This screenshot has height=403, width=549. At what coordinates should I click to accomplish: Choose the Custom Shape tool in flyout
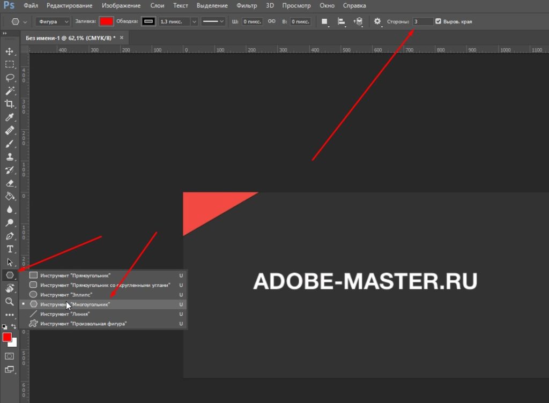pyautogui.click(x=103, y=324)
